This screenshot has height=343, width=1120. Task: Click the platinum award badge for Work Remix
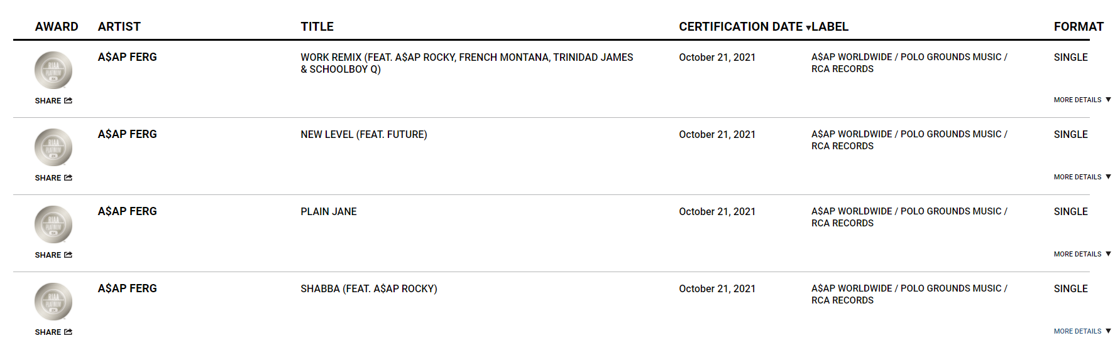click(53, 70)
